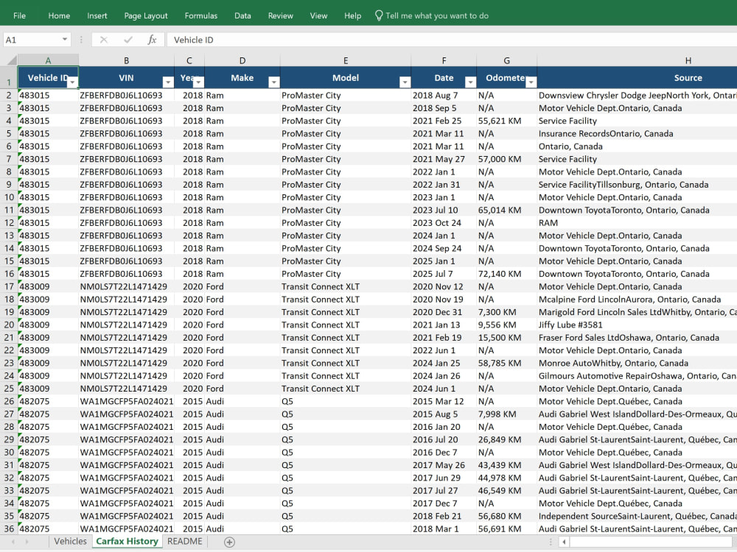The image size is (737, 552).
Task: Click source cell reading RAM
Action: 637,222
